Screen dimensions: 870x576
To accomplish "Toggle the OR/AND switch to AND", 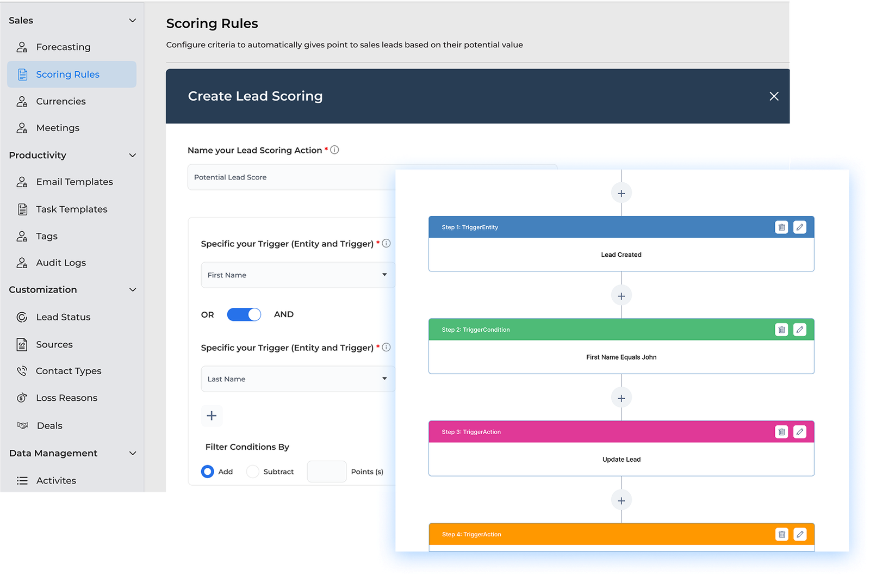I will coord(244,314).
